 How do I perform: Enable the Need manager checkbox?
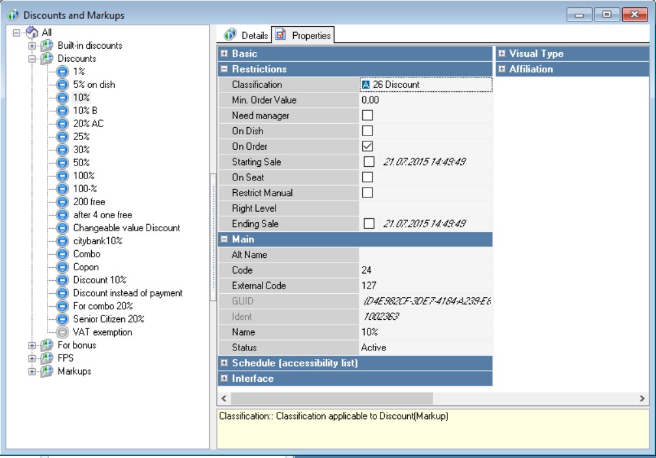click(x=367, y=115)
